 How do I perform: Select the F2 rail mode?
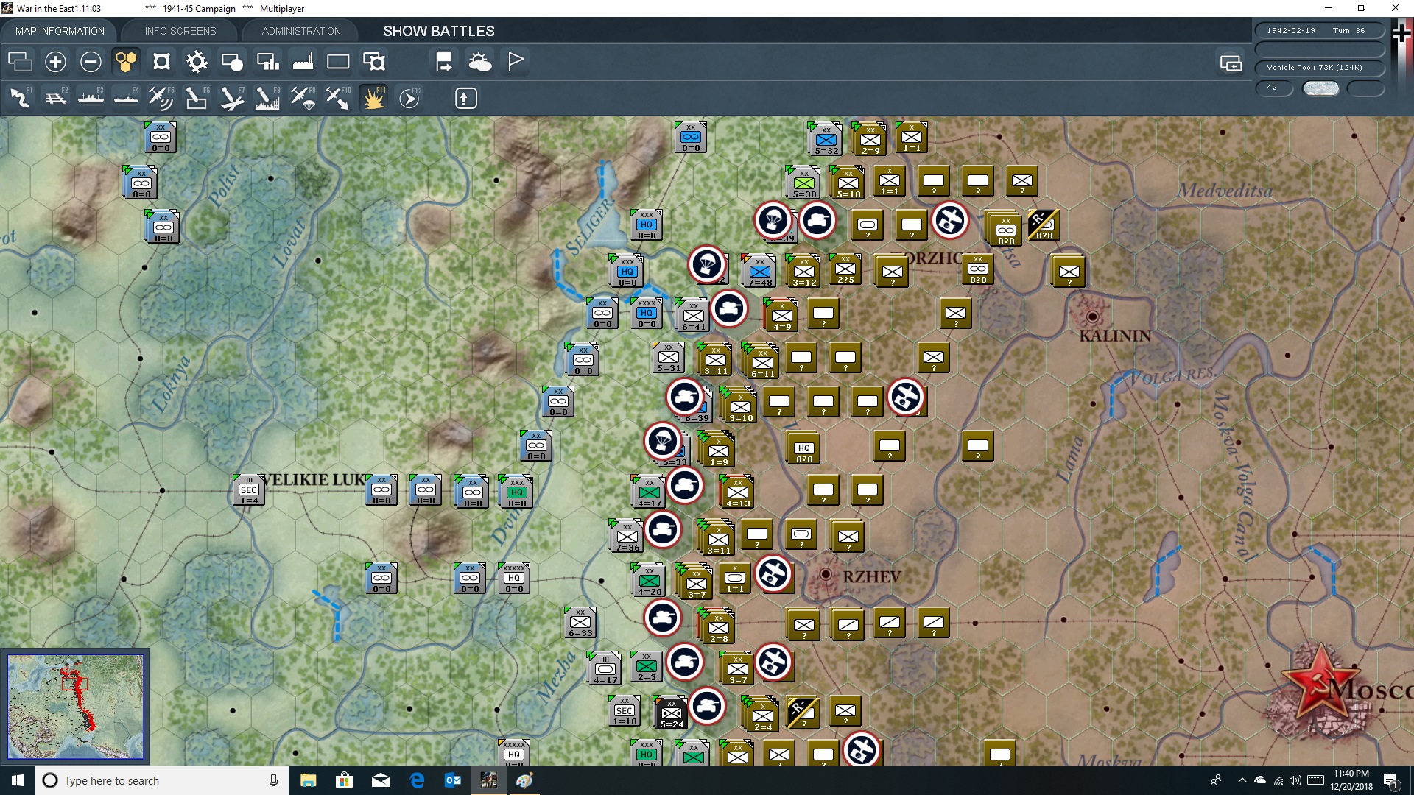[x=55, y=98]
